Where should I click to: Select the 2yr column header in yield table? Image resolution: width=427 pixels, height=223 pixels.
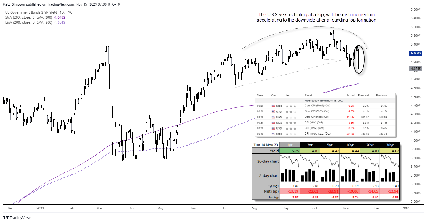tap(310, 145)
